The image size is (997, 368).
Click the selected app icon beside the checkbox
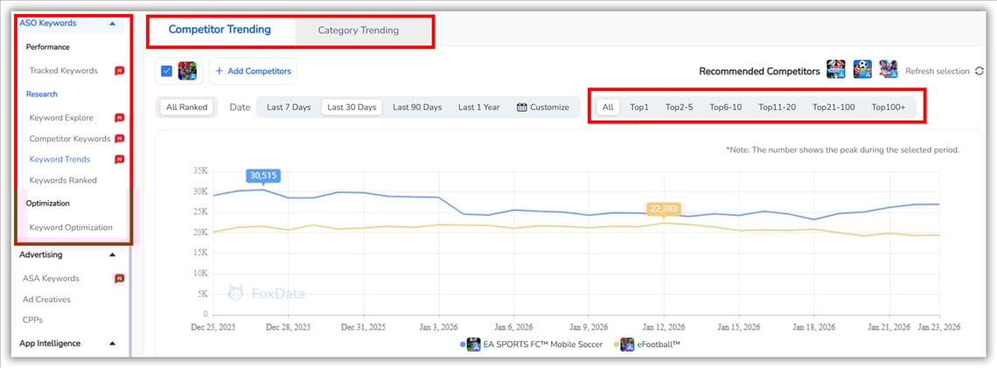(x=187, y=71)
